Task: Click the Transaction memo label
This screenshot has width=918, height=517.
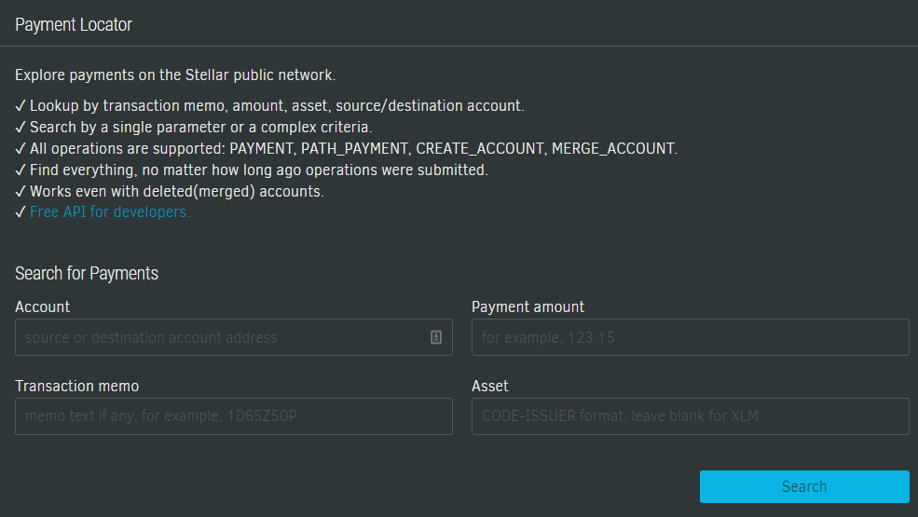Action: [76, 386]
